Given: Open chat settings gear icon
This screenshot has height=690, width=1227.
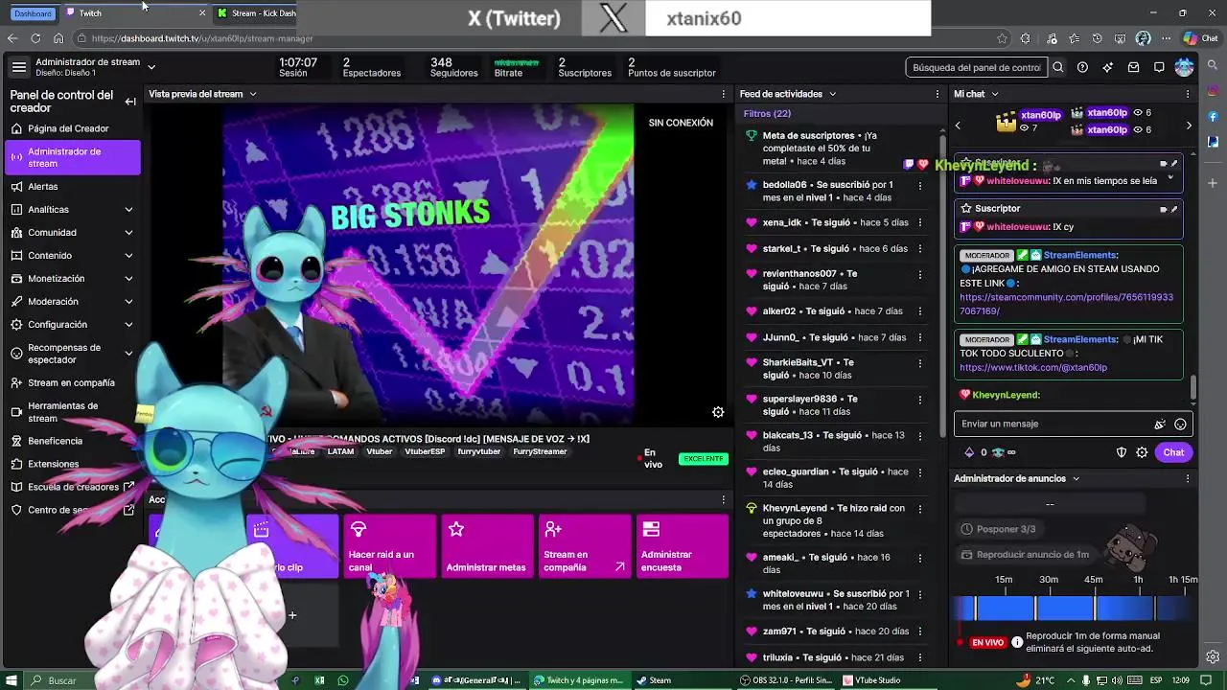Looking at the screenshot, I should 1142,452.
